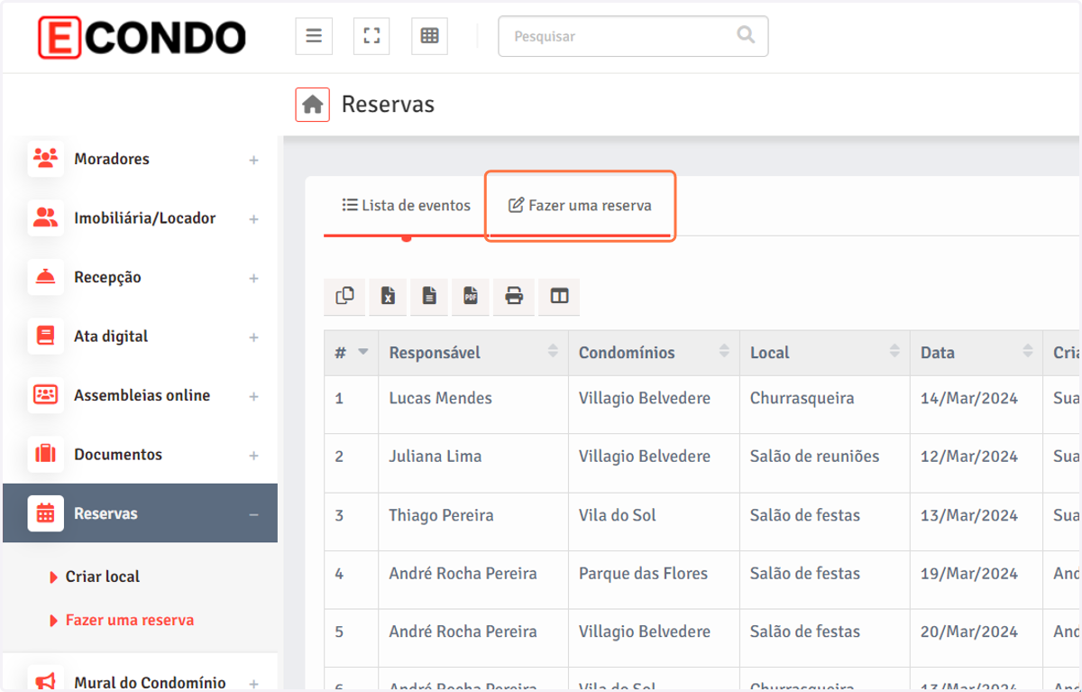Click the Documentos briefcase icon

point(45,455)
